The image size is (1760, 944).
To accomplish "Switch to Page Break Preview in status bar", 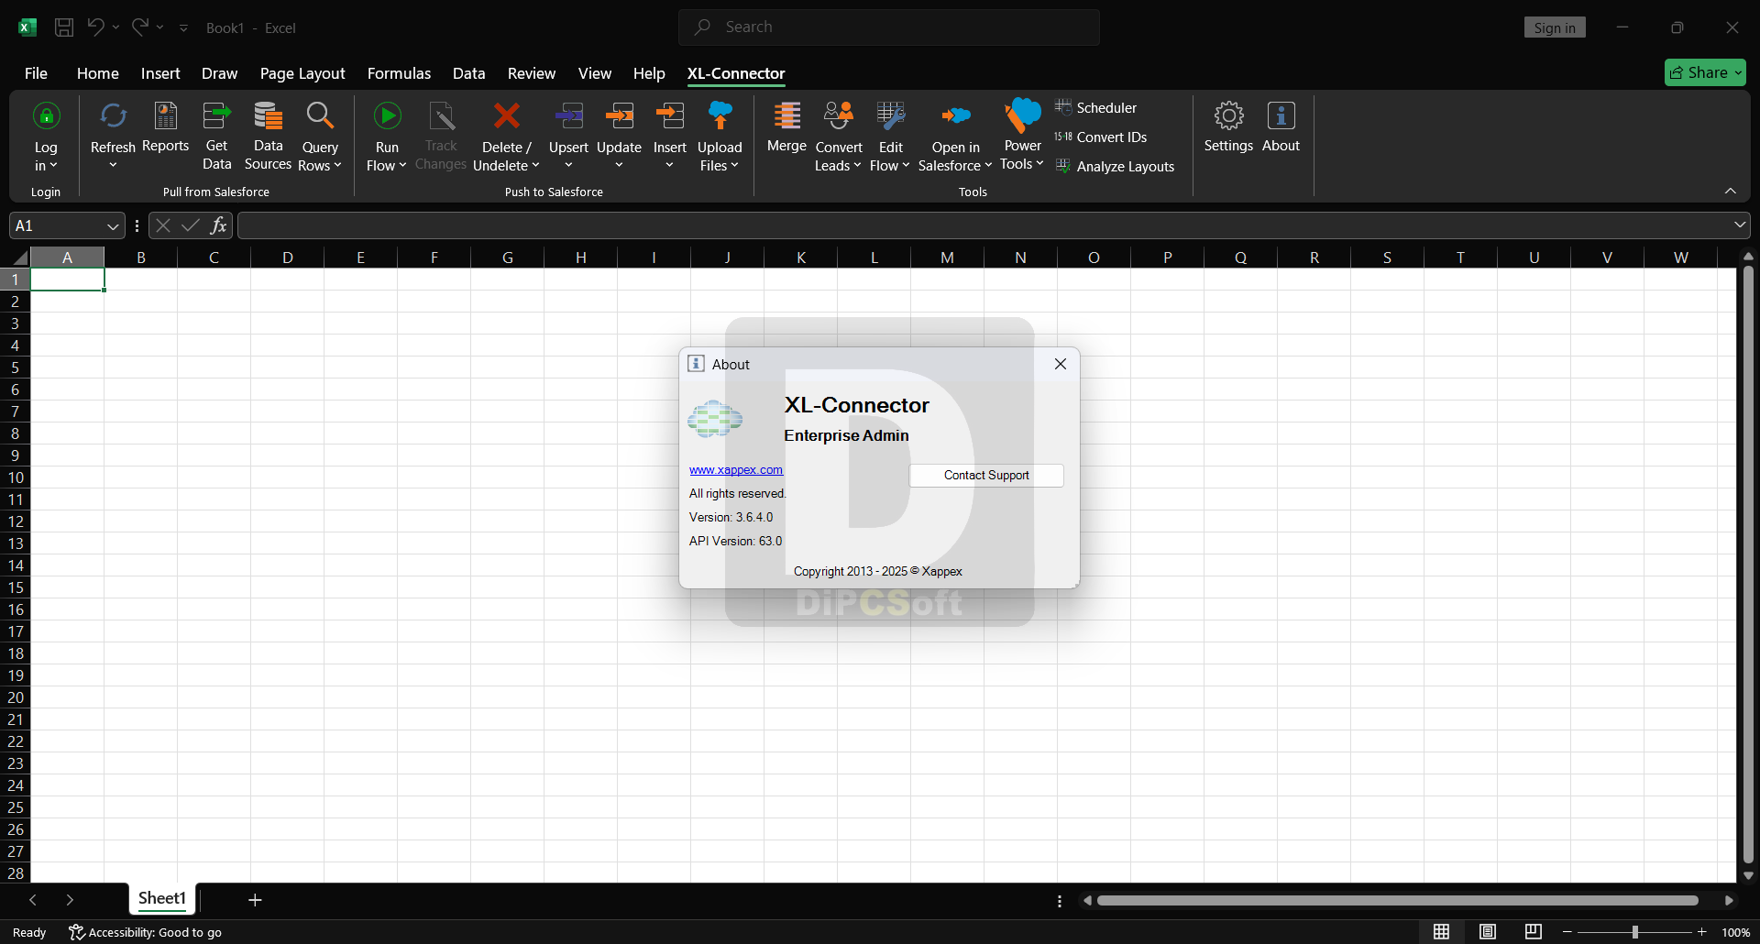I will (1534, 932).
